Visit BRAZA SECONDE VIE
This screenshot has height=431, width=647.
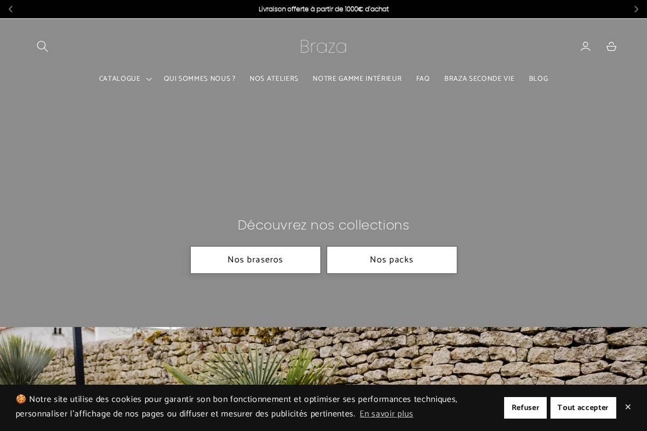(479, 79)
